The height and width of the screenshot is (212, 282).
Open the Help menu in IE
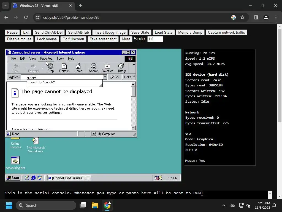click(x=71, y=59)
